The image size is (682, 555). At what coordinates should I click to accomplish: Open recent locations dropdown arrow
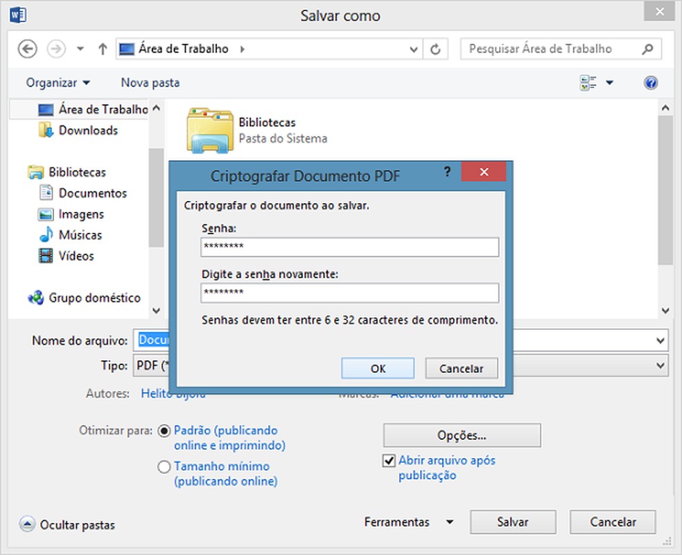[80, 49]
